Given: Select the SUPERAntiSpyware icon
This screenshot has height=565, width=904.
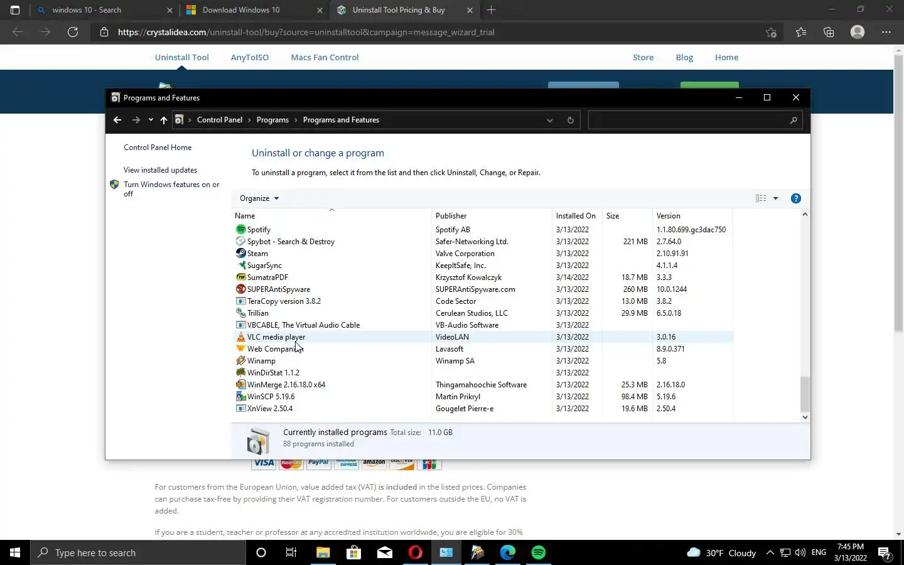Looking at the screenshot, I should tap(240, 289).
